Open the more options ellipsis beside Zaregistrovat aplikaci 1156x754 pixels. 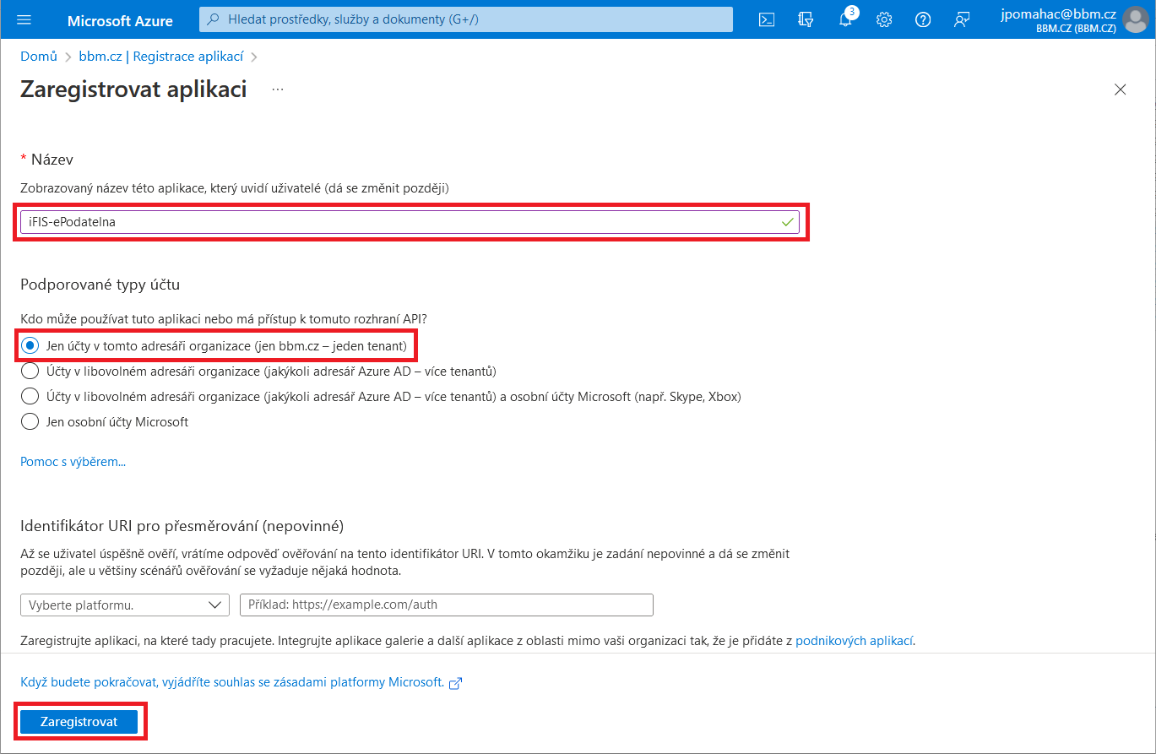point(278,89)
